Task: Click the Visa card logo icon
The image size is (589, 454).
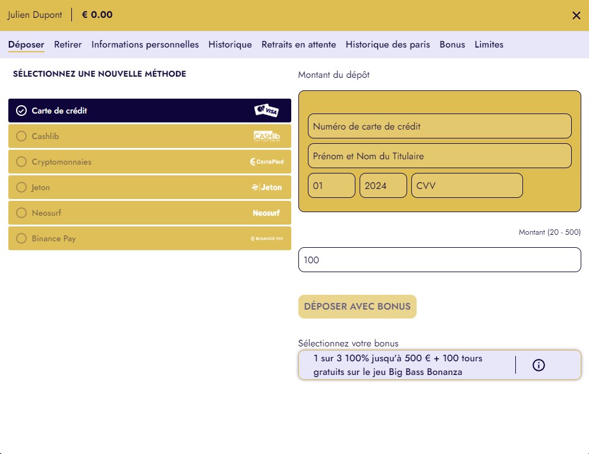Action: (x=266, y=111)
